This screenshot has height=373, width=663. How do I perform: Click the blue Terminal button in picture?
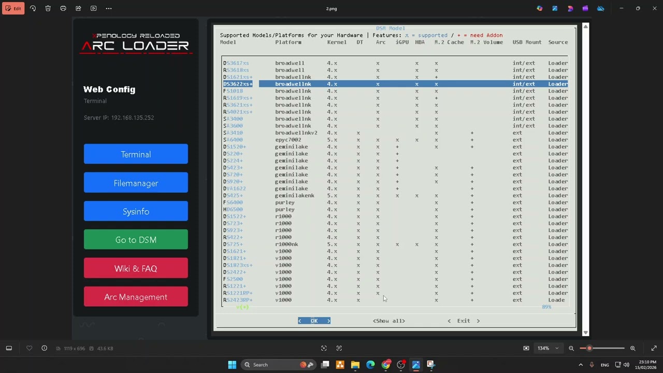click(136, 154)
